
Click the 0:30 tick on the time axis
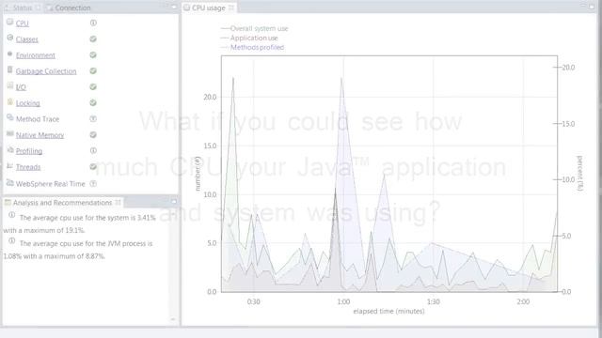253,301
